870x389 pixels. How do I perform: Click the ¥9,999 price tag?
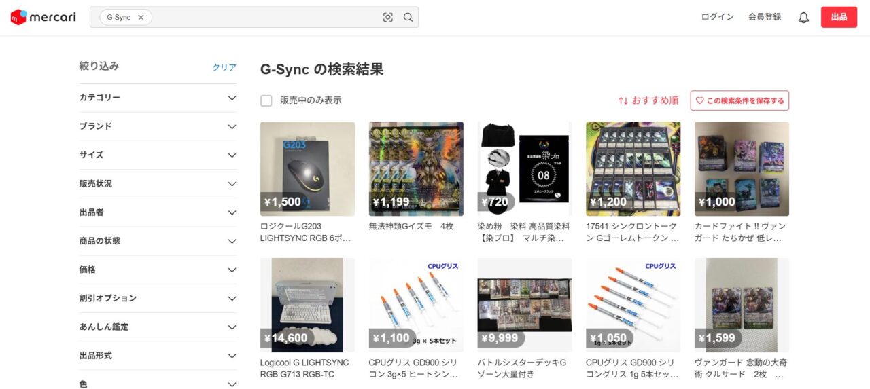click(500, 338)
